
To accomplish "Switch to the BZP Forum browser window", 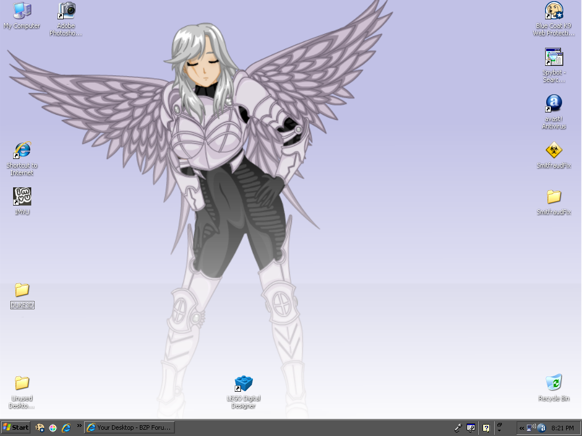I will (x=130, y=427).
